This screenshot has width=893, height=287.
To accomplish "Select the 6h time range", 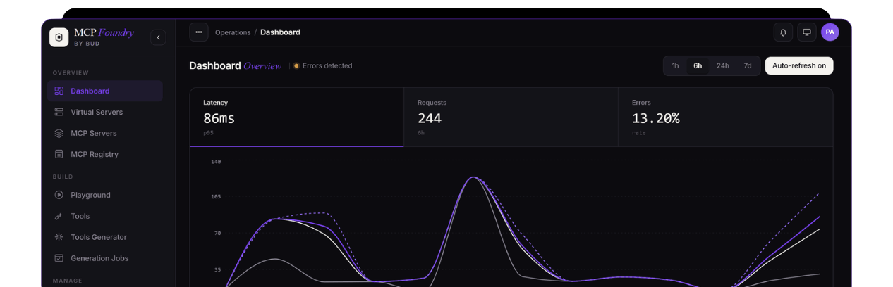I will point(698,65).
